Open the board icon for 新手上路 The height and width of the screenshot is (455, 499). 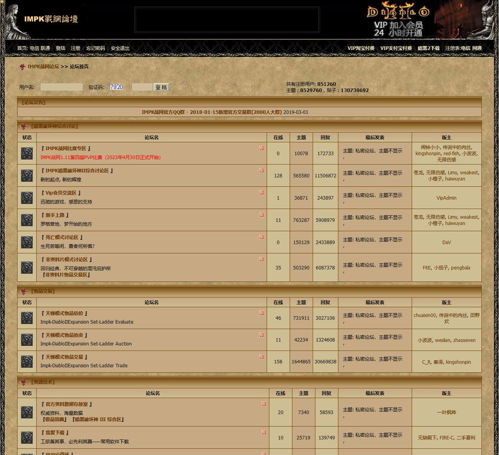coord(27,220)
